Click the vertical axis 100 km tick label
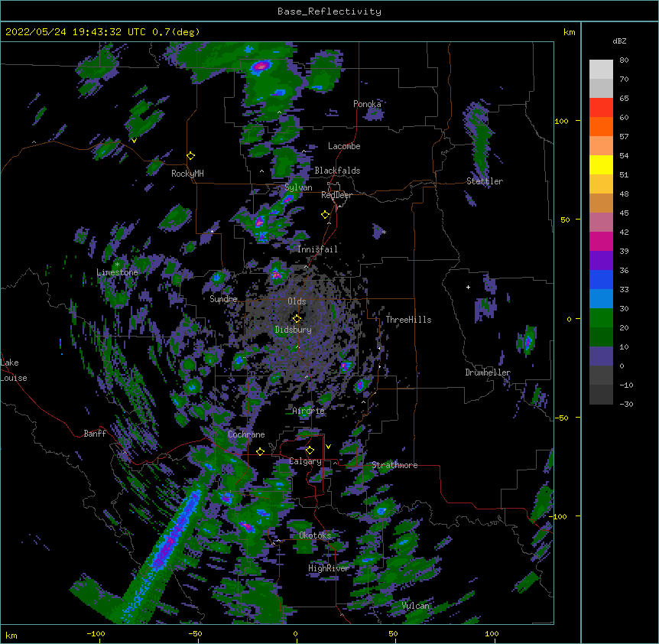The width and height of the screenshot is (659, 644). point(561,122)
